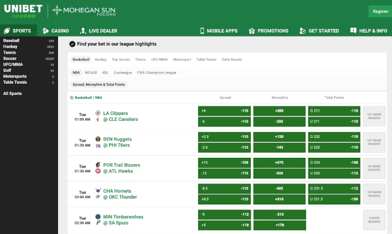The height and width of the screenshot is (234, 392).
Task: Switch to the Motorsport highlights tab
Action: click(182, 60)
